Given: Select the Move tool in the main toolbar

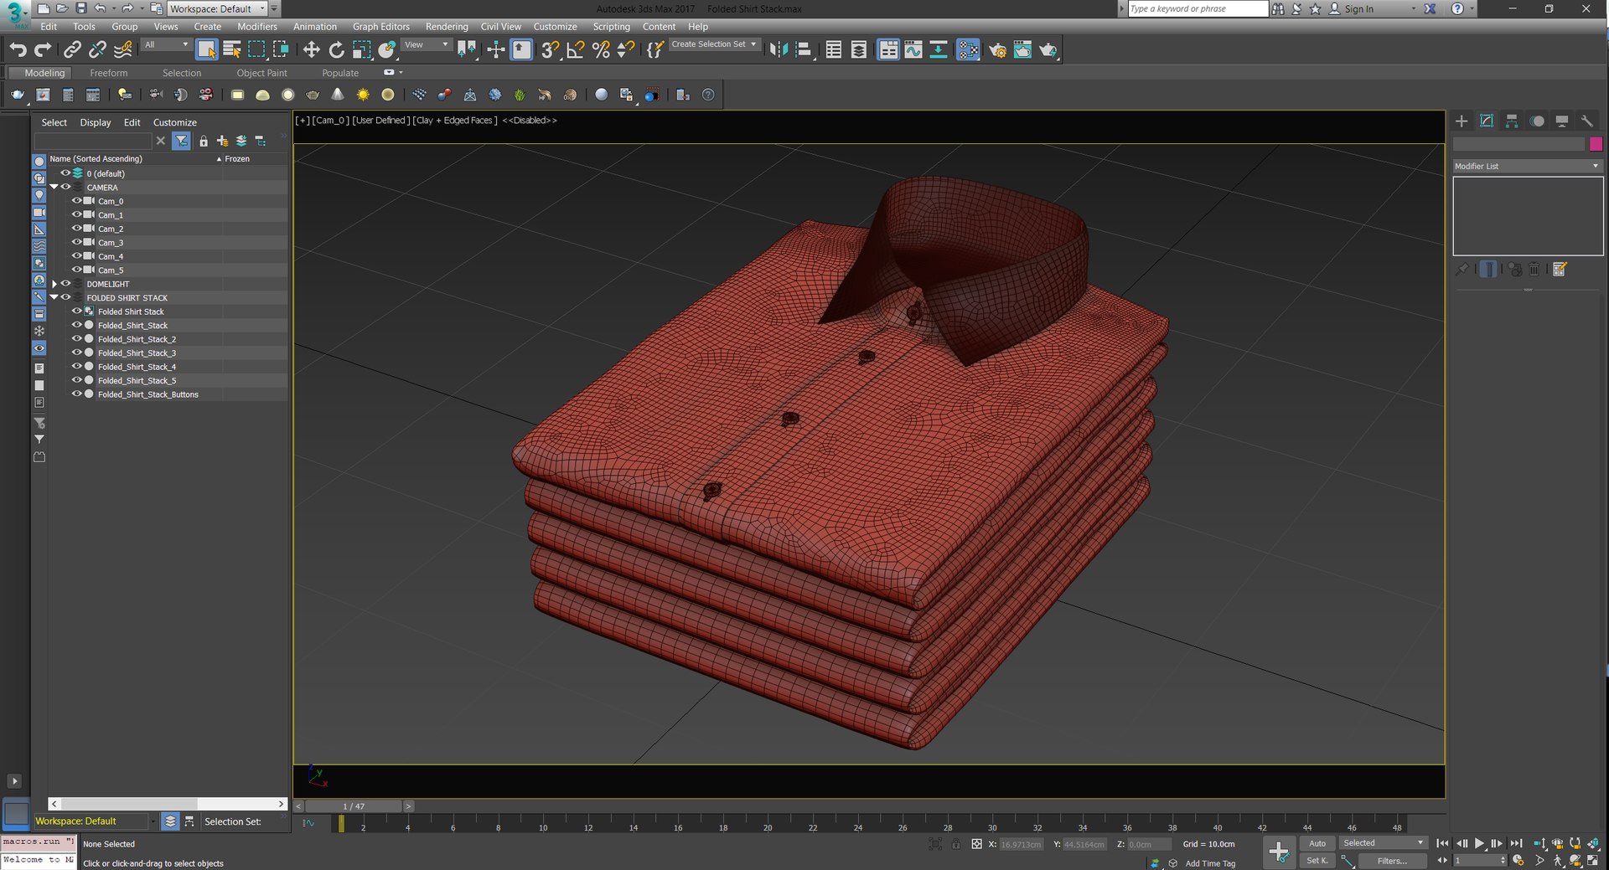Looking at the screenshot, I should 311,50.
